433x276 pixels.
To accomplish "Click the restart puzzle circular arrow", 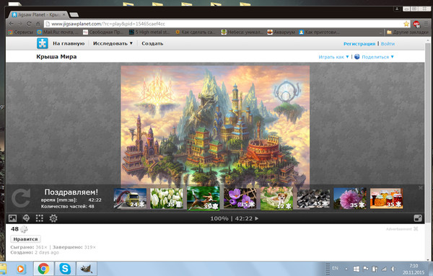I will click(21, 198).
